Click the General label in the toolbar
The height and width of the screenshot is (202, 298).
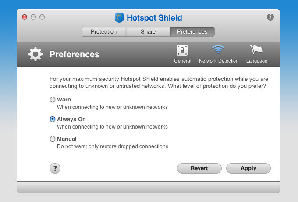pos(183,61)
